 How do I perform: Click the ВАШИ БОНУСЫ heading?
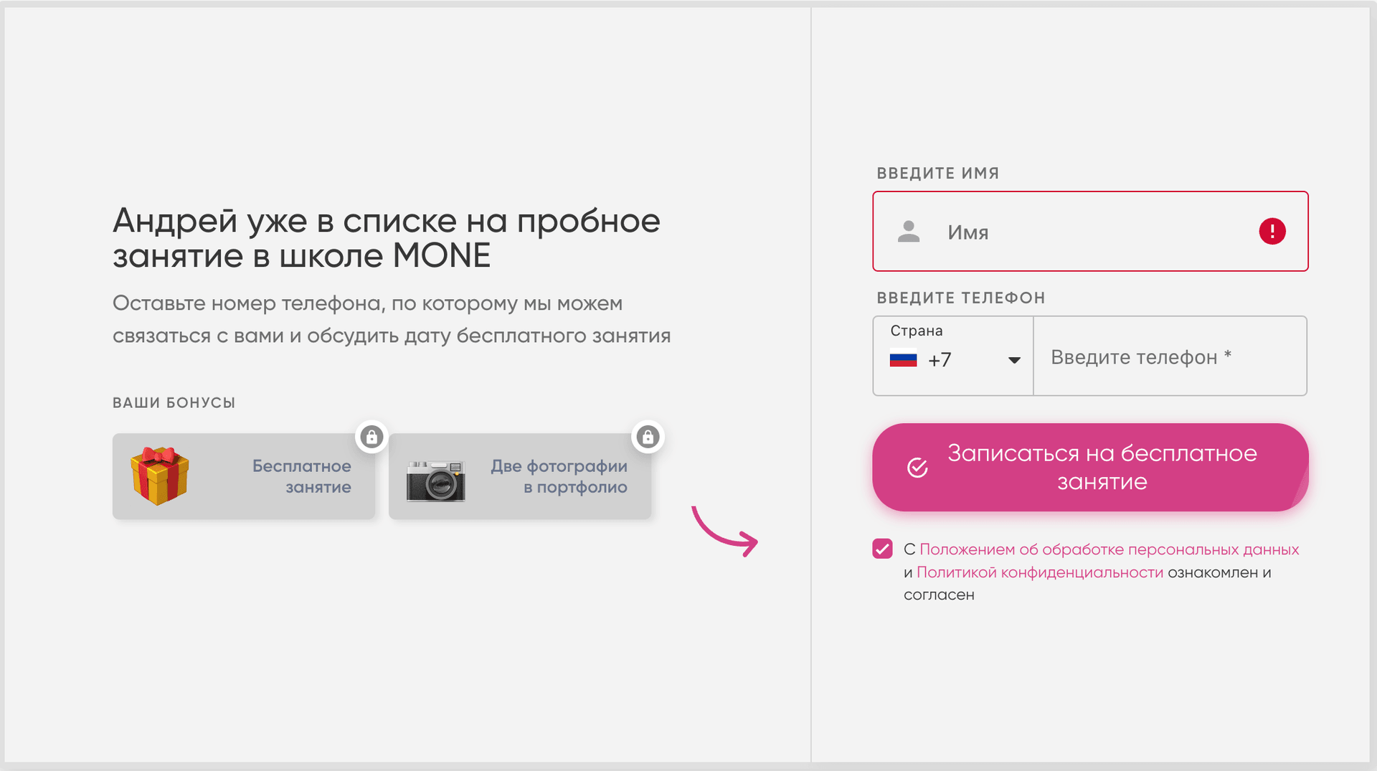[174, 403]
